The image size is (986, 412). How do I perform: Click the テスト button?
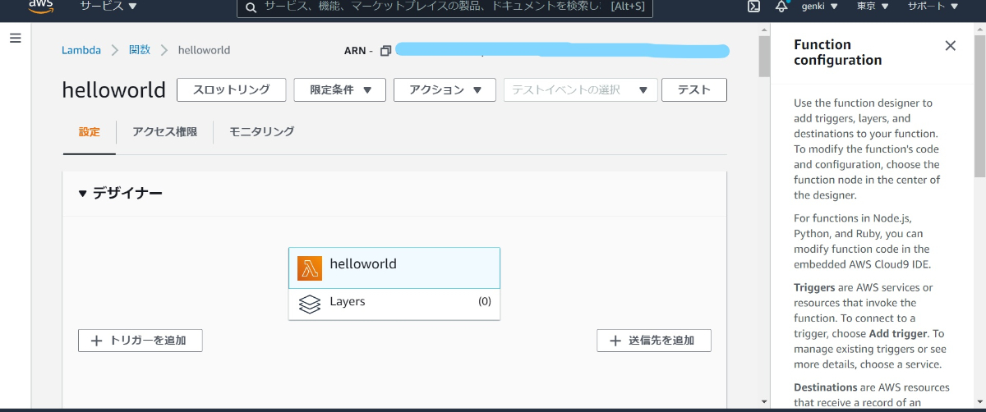tap(694, 90)
